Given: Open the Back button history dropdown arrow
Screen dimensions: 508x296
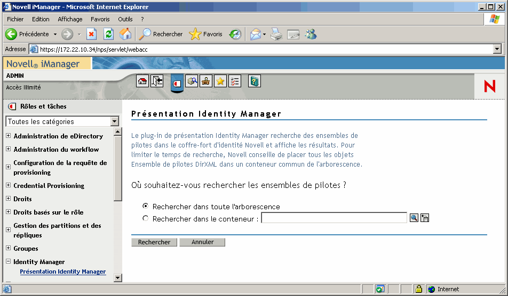Looking at the screenshot, I should click(55, 34).
